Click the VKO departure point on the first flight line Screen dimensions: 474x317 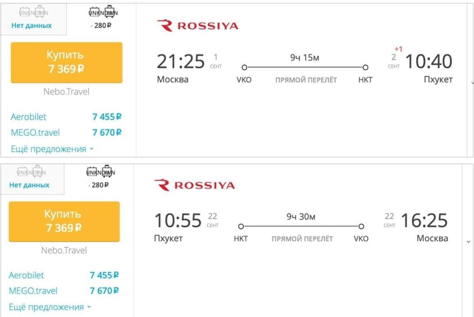[x=244, y=68]
